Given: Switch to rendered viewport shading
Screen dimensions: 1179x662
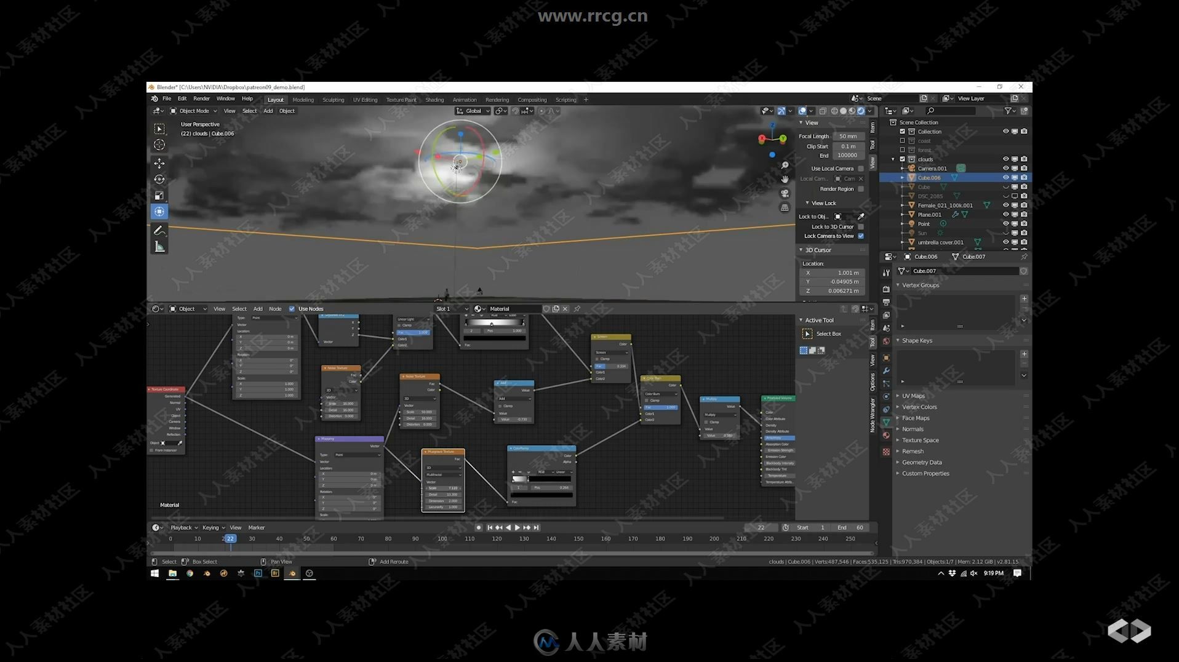Looking at the screenshot, I should 861,111.
